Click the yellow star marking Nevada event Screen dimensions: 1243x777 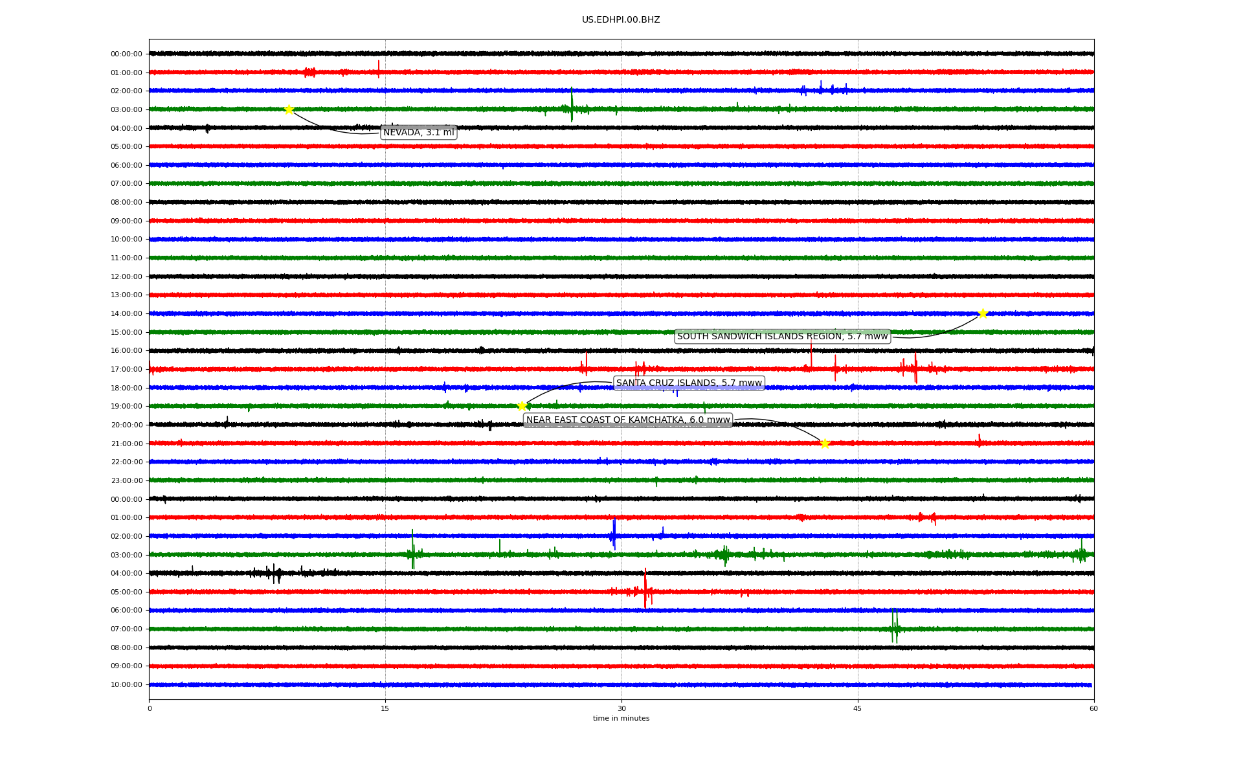pos(289,109)
